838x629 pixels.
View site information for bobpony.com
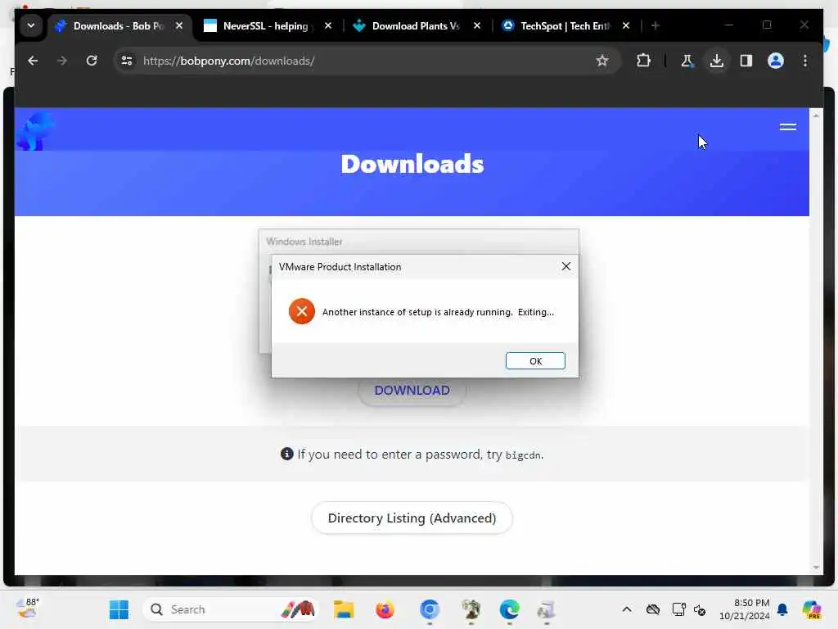pos(127,61)
